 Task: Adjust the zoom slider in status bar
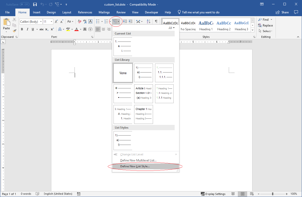tap(273, 194)
